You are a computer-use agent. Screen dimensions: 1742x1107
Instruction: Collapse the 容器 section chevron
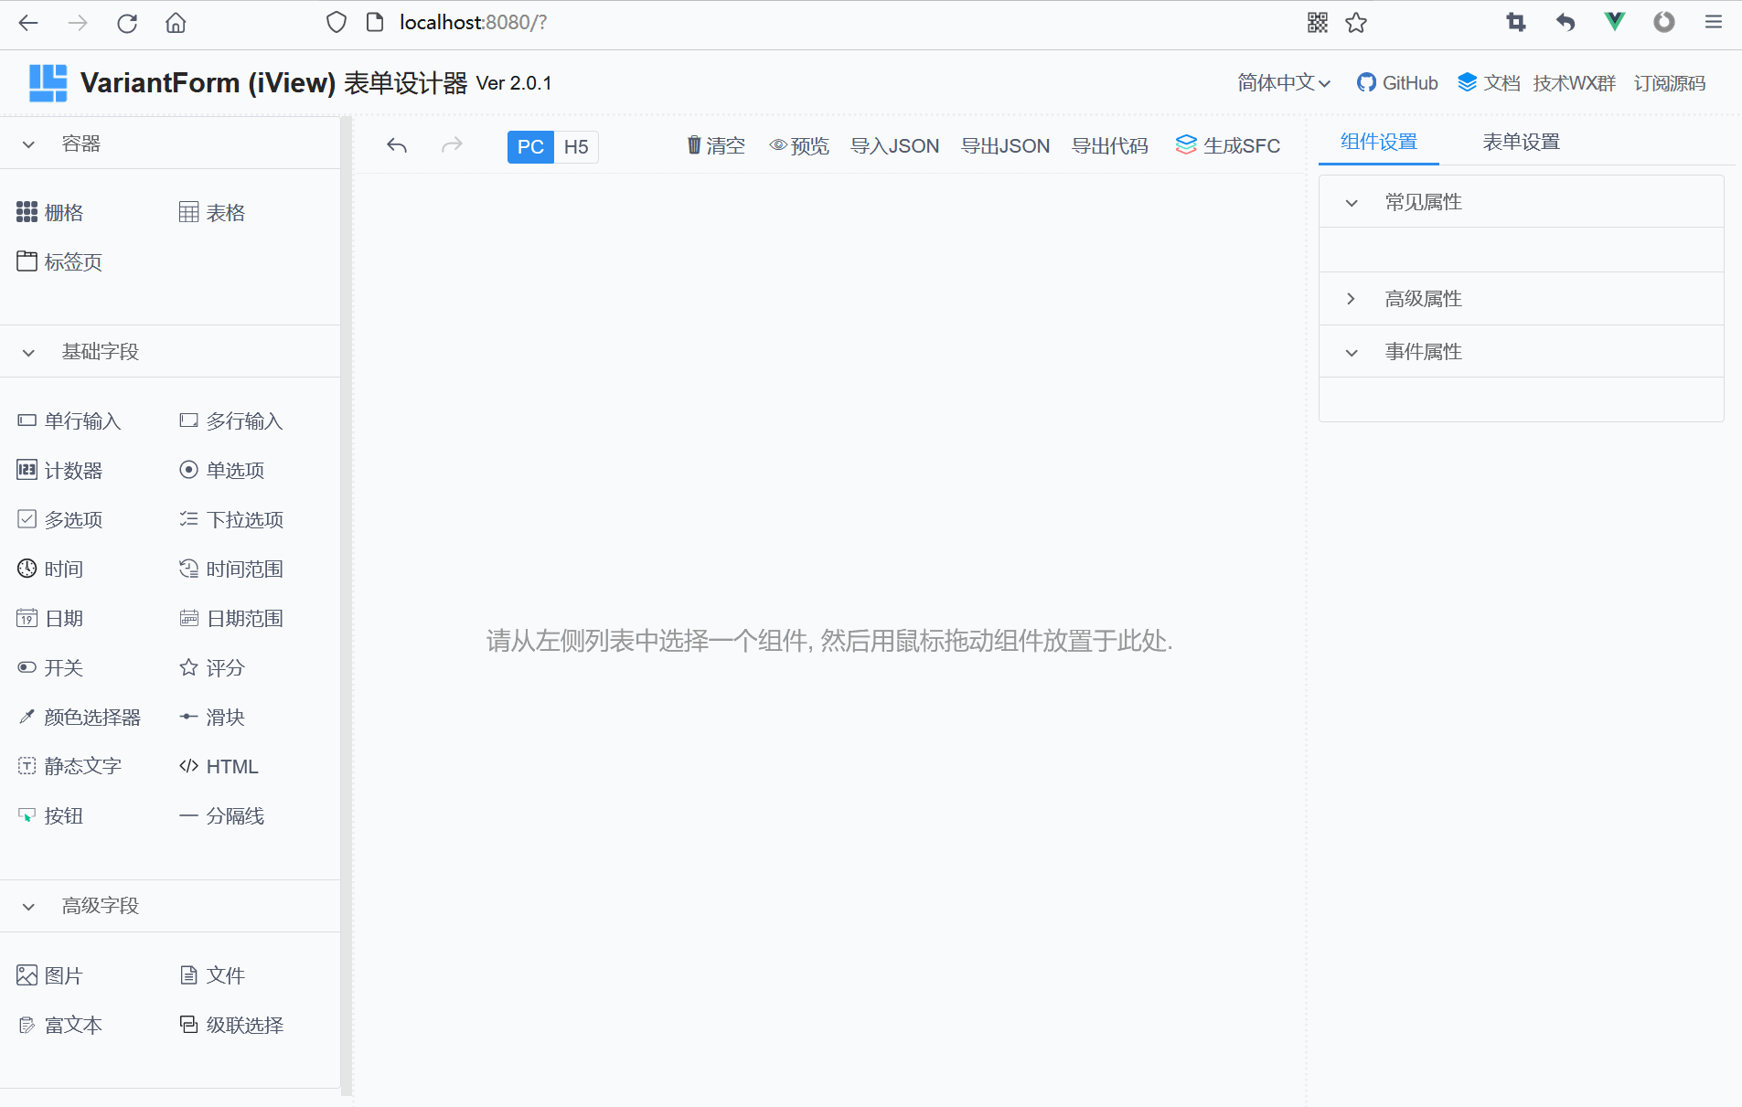click(28, 144)
